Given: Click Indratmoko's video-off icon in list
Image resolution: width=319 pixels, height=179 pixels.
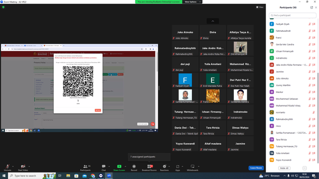Looking at the screenshot, I should pos(314,58).
